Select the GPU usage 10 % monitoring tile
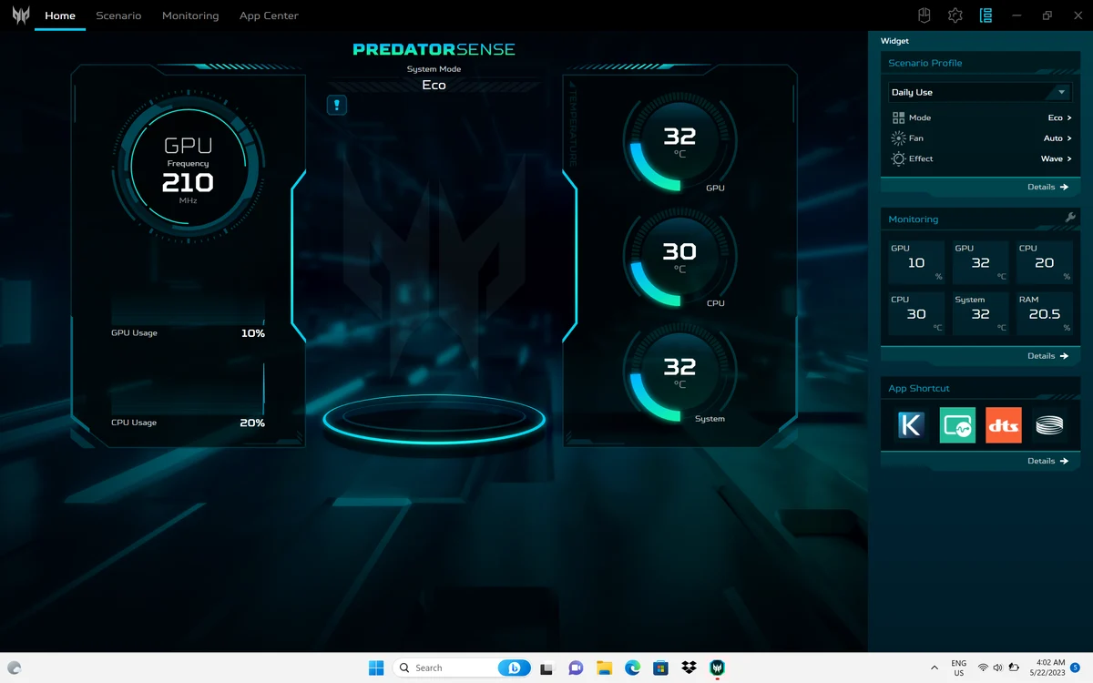Viewport: 1093px width, 683px height. (x=916, y=262)
